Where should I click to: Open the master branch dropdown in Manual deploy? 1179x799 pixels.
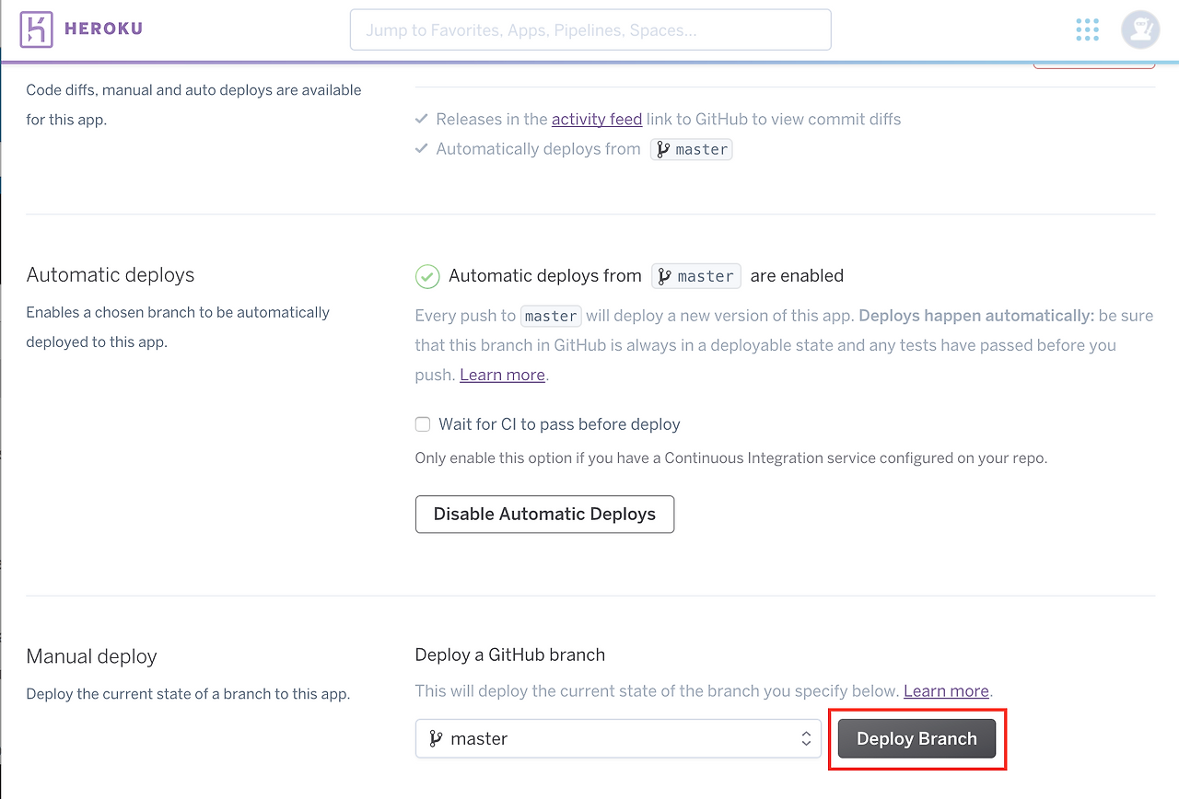click(617, 738)
